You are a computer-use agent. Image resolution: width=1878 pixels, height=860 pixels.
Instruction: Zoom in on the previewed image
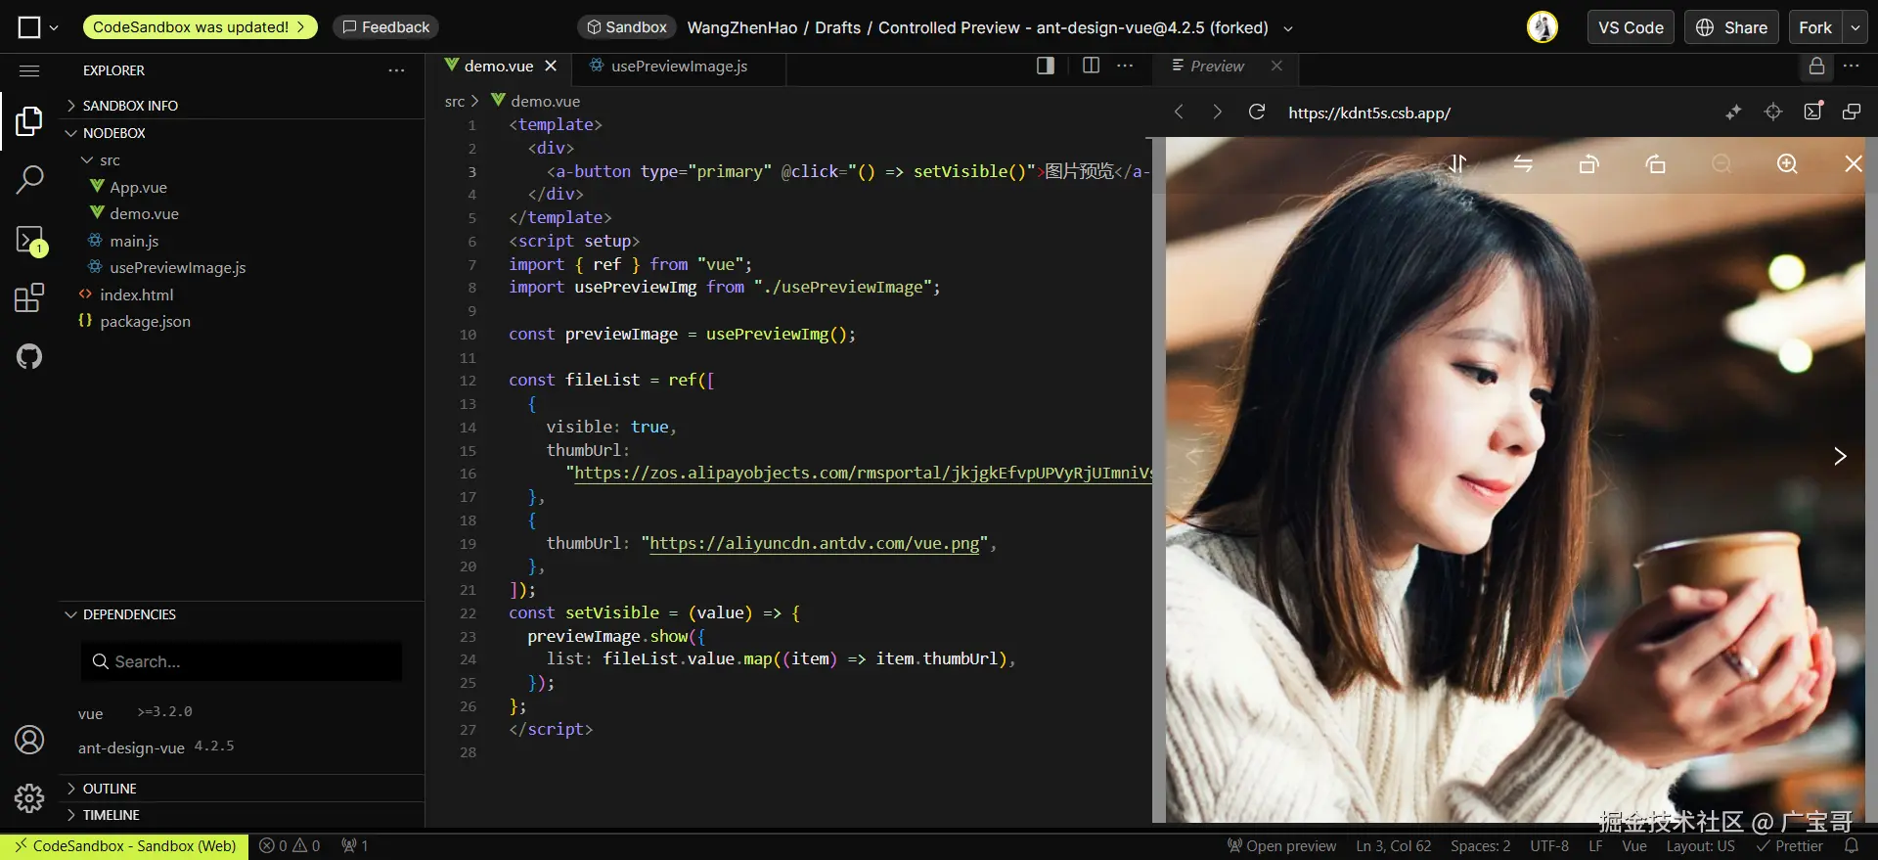1787,163
